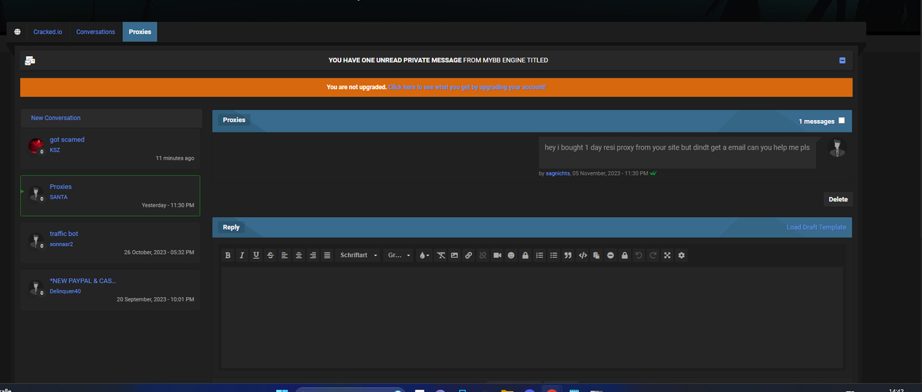Collapse the unread private message notice
The height and width of the screenshot is (392, 922).
842,60
